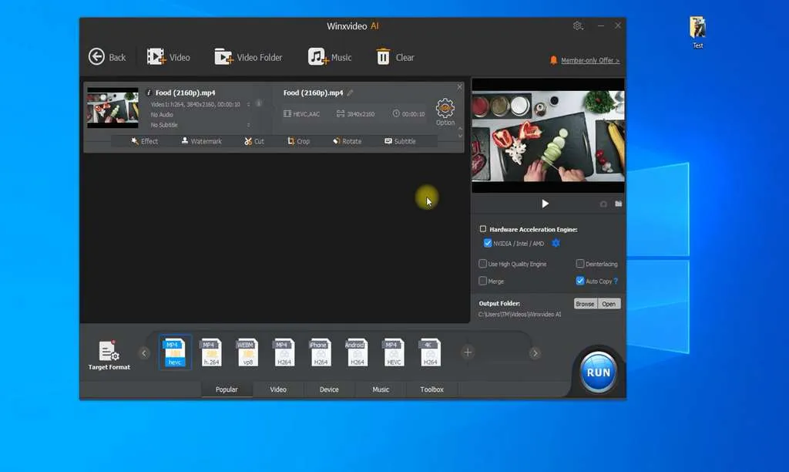Add a new format preset with plus

click(x=468, y=352)
